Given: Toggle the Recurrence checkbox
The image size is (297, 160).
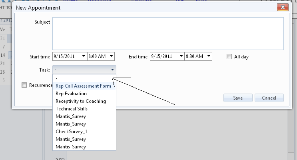Looking at the screenshot, I should [25, 85].
